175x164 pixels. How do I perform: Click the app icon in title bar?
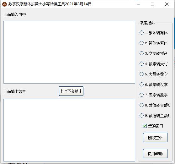[5, 4]
